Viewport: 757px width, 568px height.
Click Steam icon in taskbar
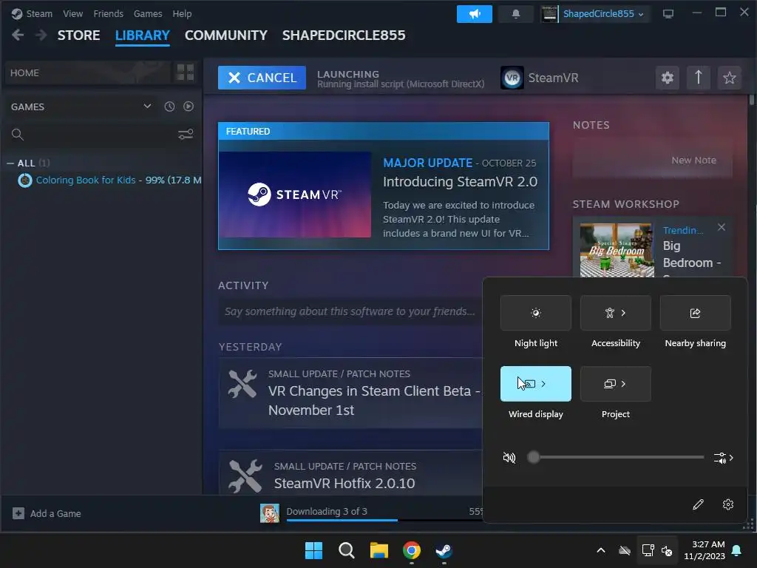[444, 550]
